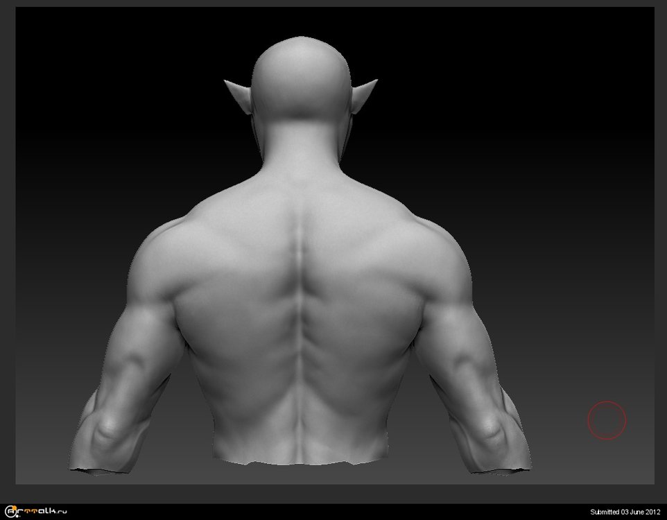The height and width of the screenshot is (520, 667).
Task: Select the neck of the sculpt
Action: [300, 149]
